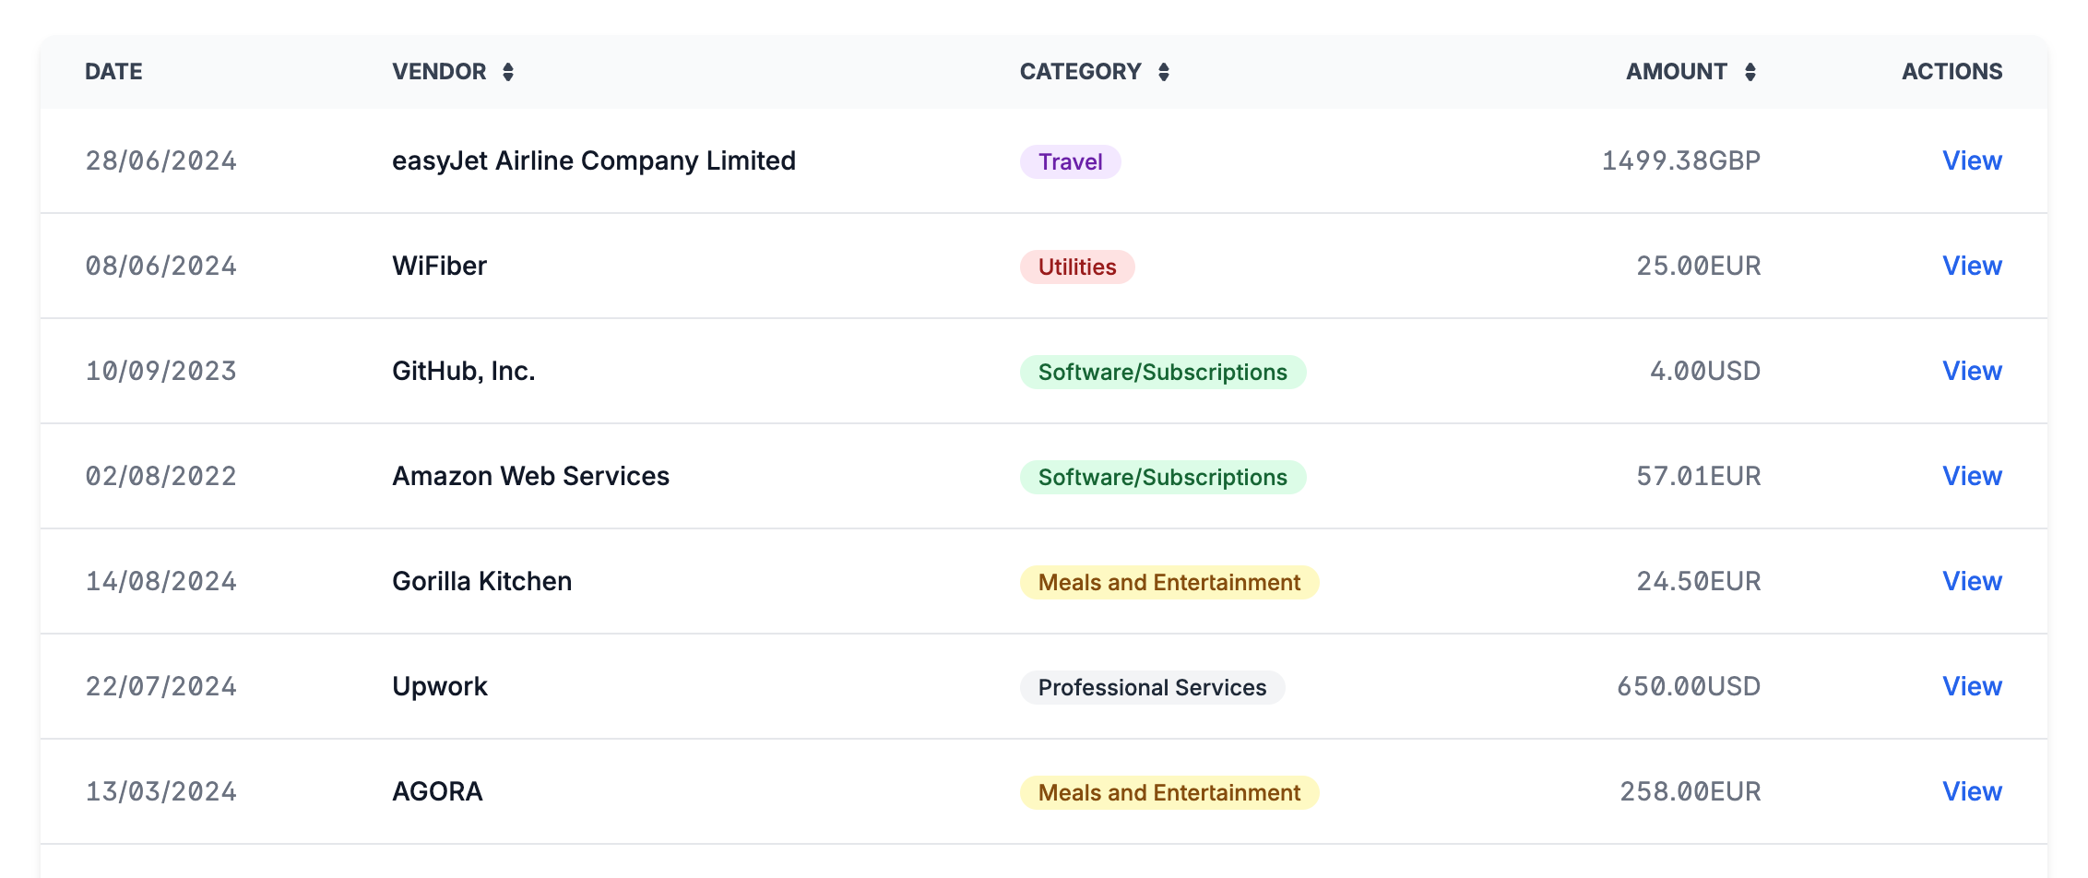Select Gorilla Kitchen's Meals and Entertainment badge

(x=1169, y=583)
